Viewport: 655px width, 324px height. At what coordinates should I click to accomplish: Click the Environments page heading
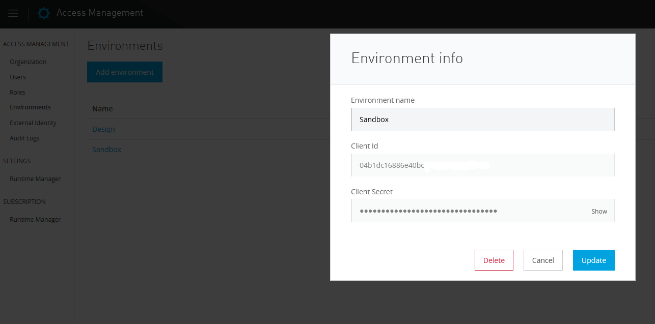125,46
